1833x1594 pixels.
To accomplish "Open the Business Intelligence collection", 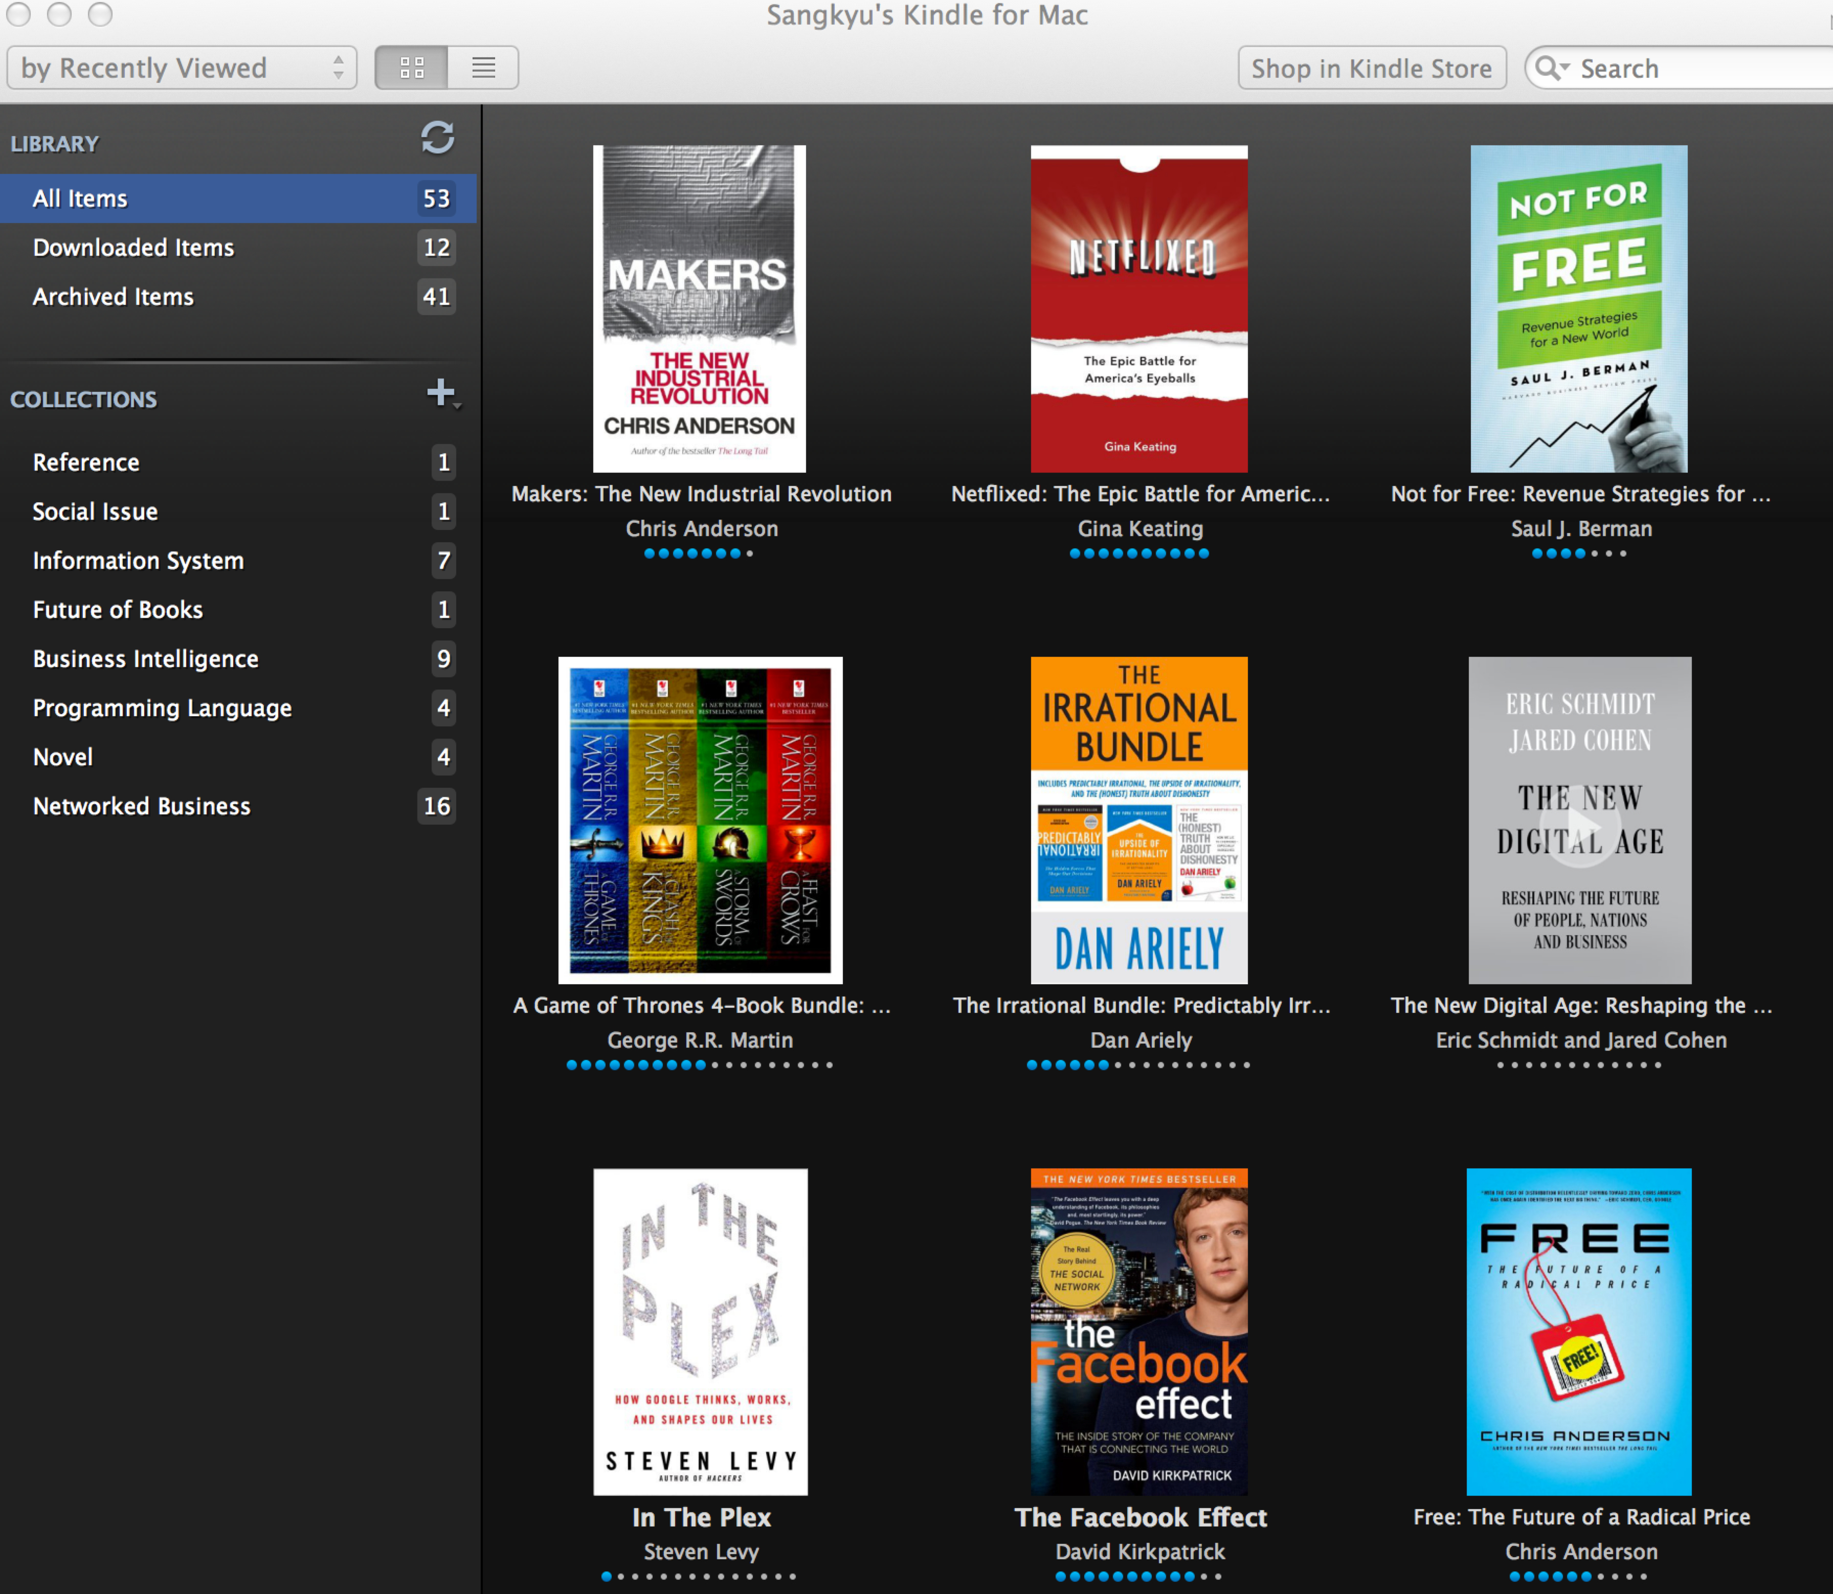I will tap(146, 658).
